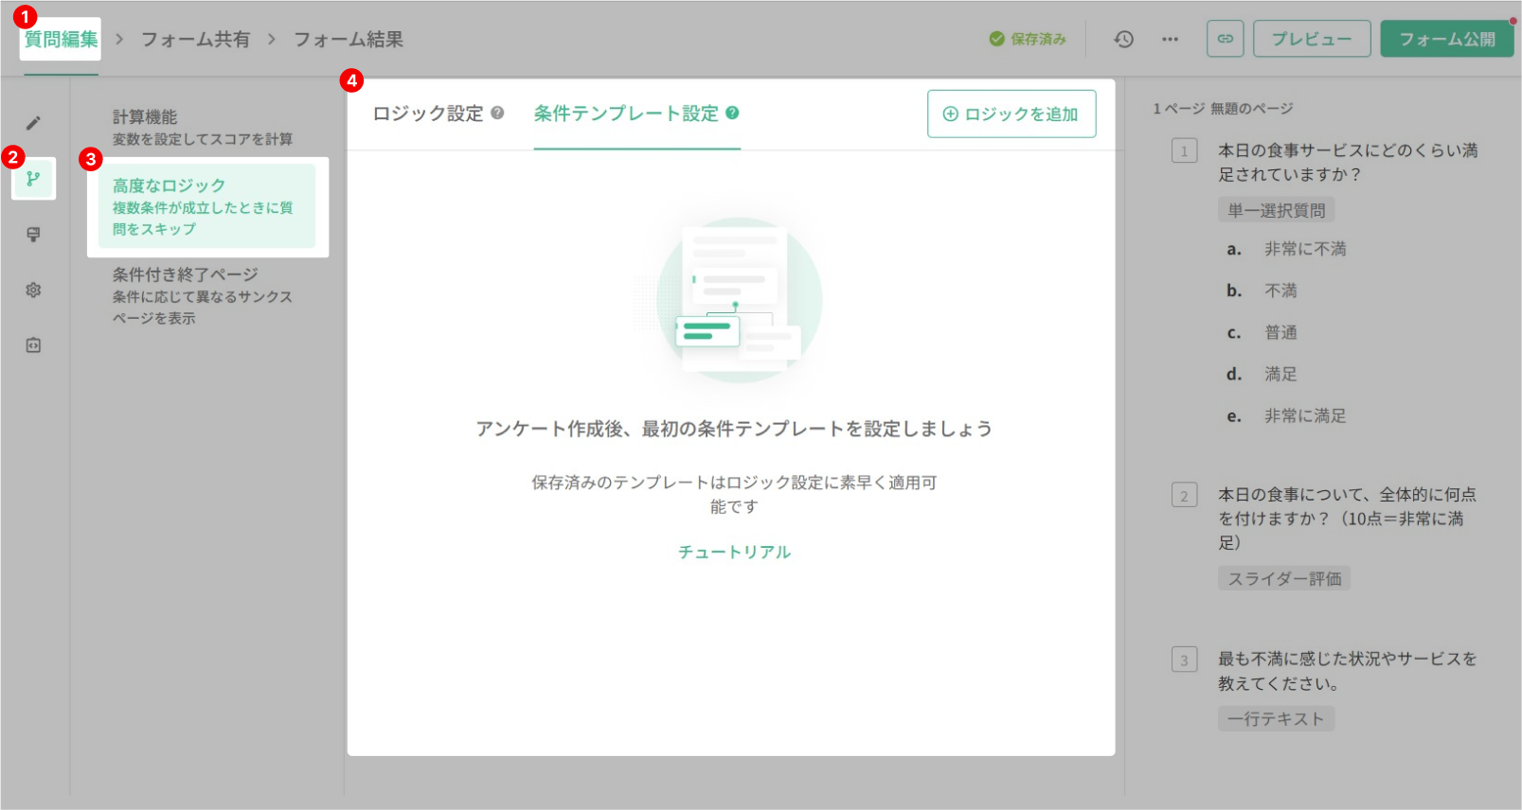This screenshot has width=1522, height=810.
Task: Click the question number 1 box
Action: pyautogui.click(x=1184, y=150)
